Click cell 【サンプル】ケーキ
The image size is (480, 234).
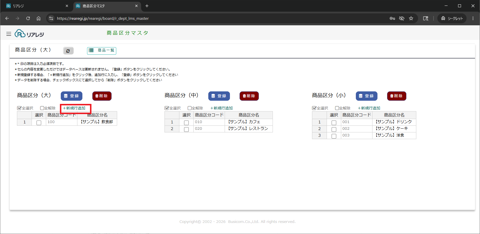(394, 129)
